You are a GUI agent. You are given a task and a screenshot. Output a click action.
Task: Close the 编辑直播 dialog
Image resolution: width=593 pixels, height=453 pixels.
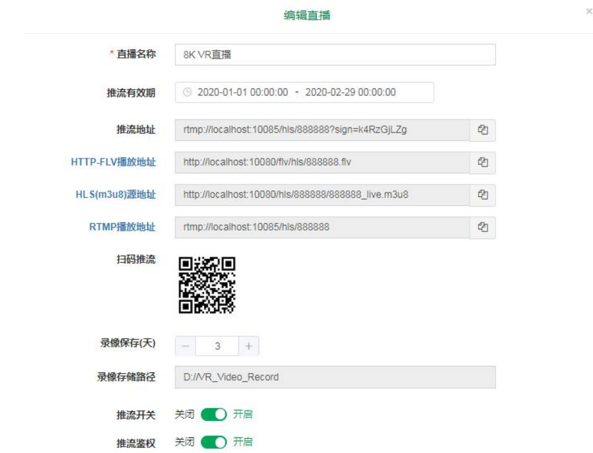coord(589,11)
